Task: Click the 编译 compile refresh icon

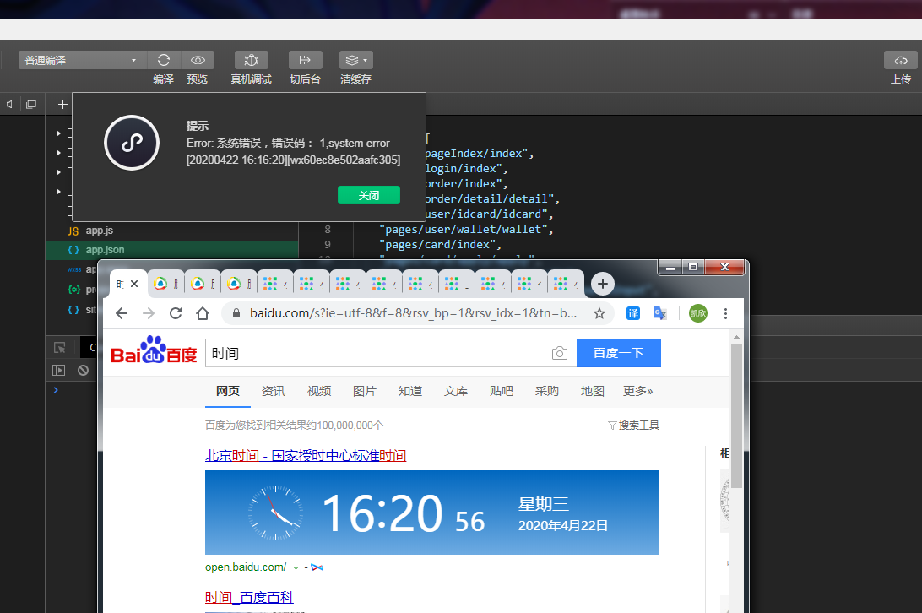Action: (164, 60)
